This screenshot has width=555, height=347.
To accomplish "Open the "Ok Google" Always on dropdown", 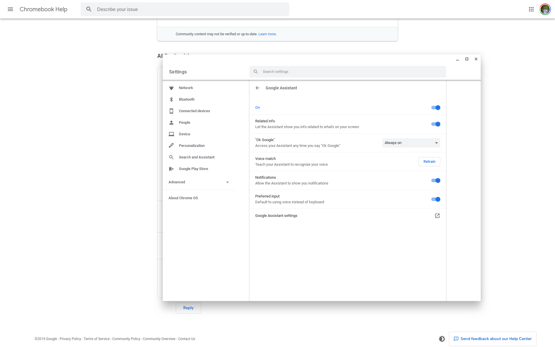I will point(411,143).
